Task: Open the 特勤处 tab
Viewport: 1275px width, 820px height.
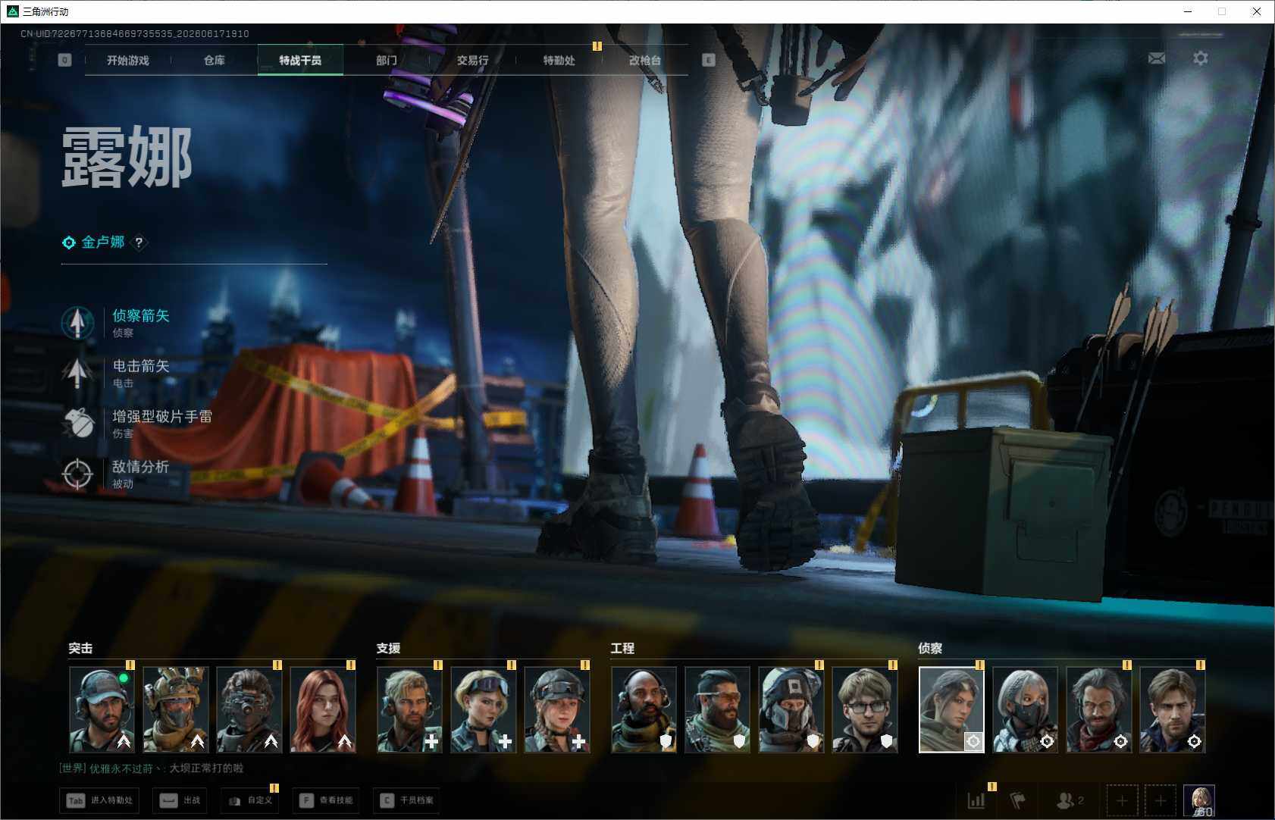Action: coord(559,60)
